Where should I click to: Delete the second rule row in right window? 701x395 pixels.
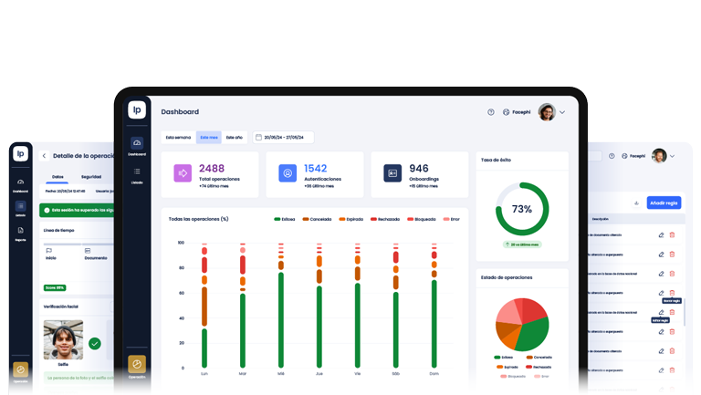point(672,255)
